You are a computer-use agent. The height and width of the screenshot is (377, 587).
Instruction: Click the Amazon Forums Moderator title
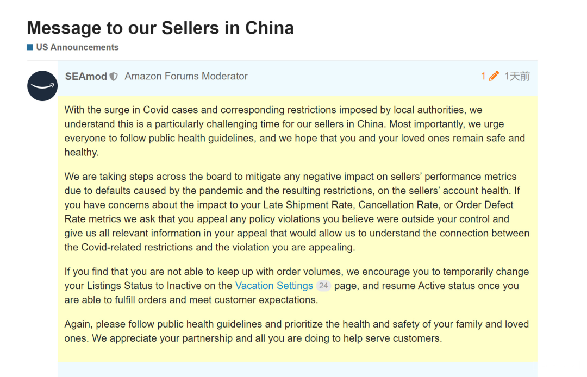coord(186,76)
